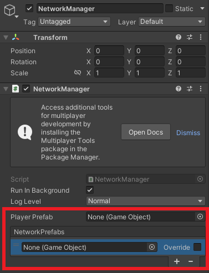The width and height of the screenshot is (209, 273).
Task: Click Scale Y value field
Action: [150, 73]
